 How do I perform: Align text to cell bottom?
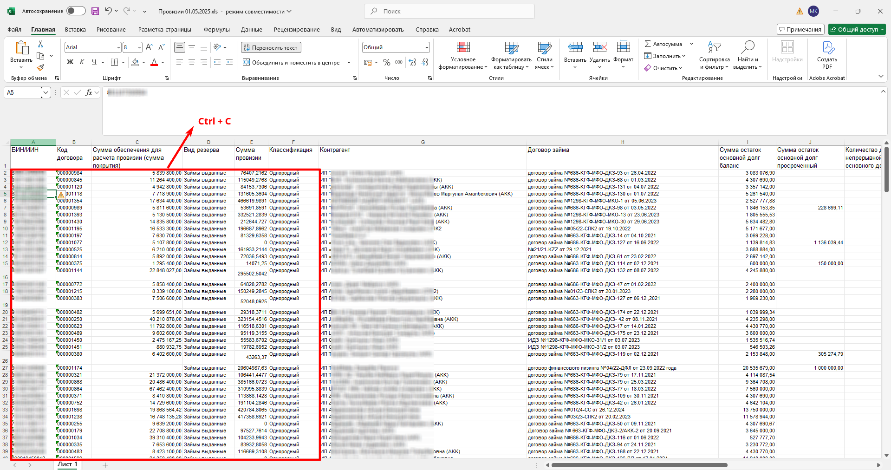pos(204,47)
